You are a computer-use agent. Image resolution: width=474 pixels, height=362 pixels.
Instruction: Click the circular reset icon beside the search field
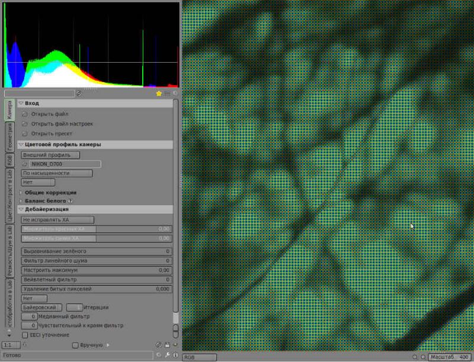[79, 93]
